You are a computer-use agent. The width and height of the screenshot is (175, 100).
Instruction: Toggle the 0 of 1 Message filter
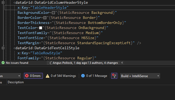(x=94, y=76)
